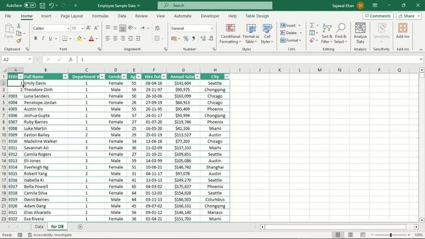Click the Comments button
The image size is (425, 239).
pyautogui.click(x=378, y=16)
